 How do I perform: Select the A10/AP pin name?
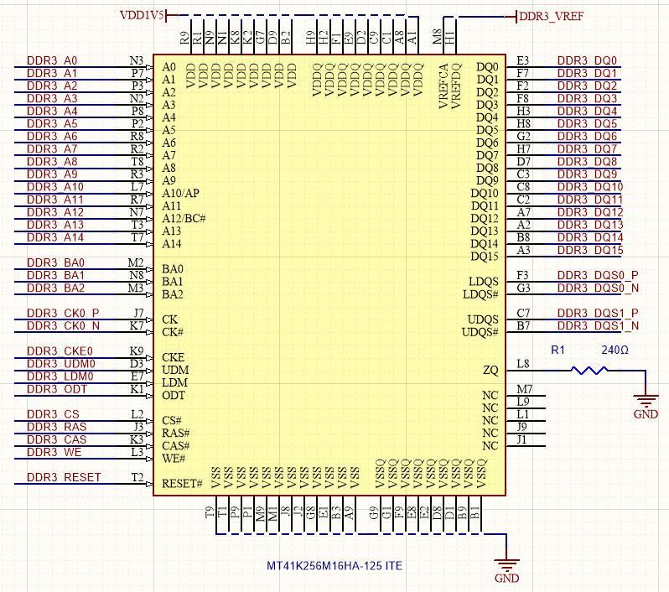click(180, 194)
